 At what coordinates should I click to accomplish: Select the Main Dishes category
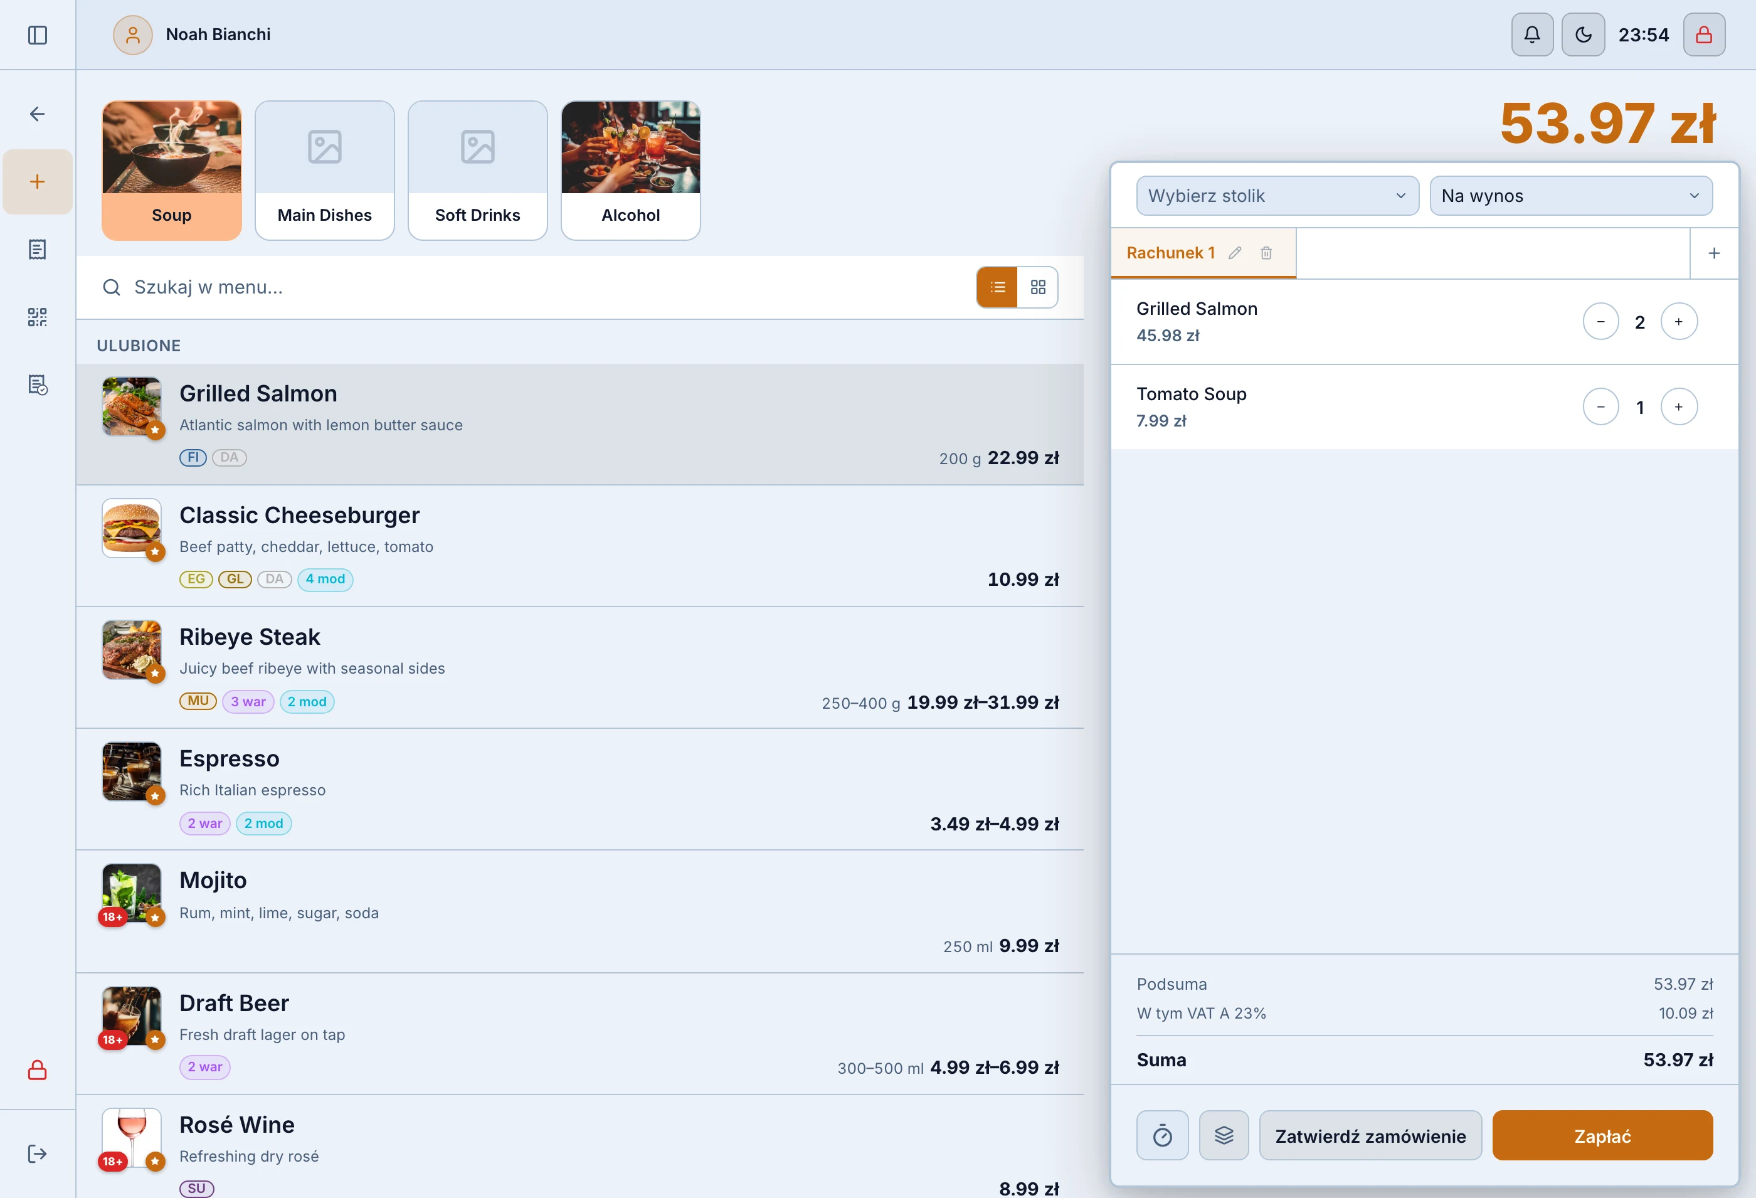[x=325, y=171]
